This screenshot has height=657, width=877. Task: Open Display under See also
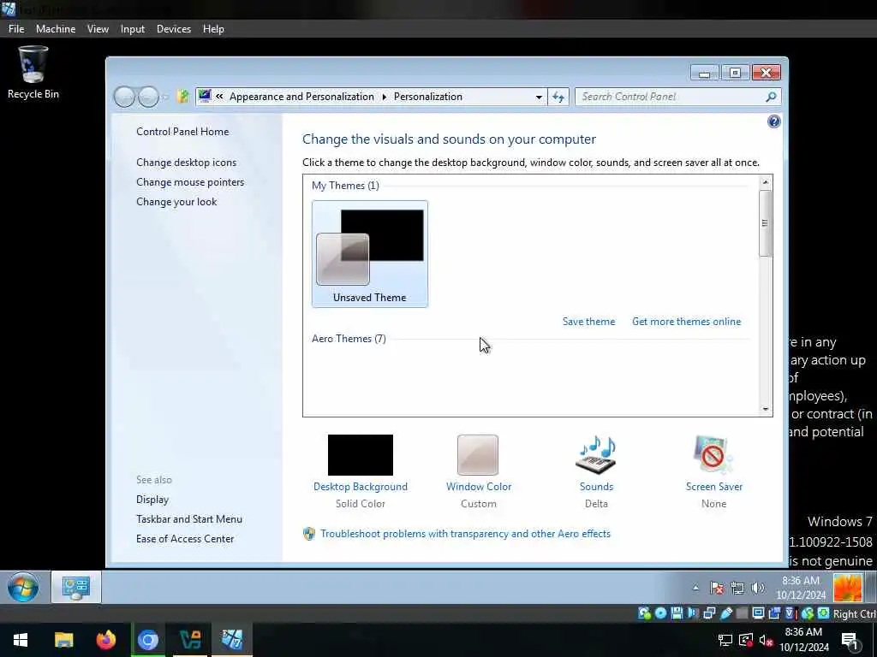tap(152, 500)
